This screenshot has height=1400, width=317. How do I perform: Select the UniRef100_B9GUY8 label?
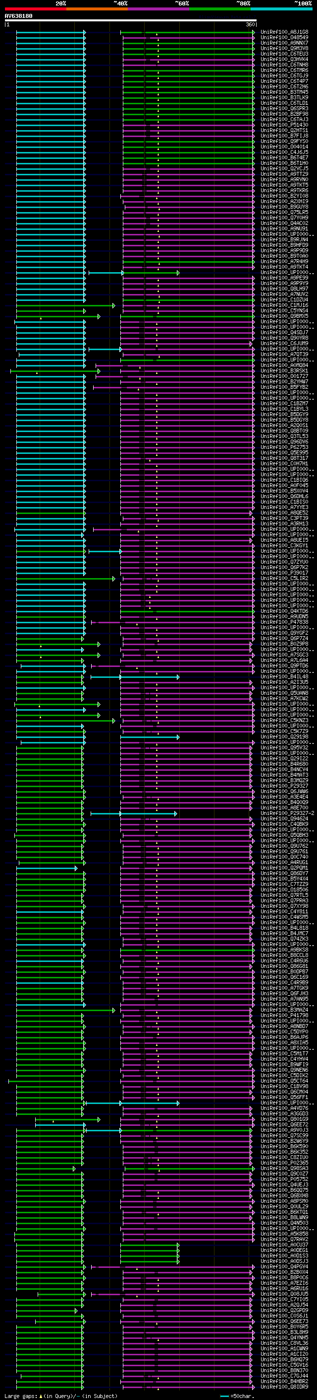click(x=284, y=207)
